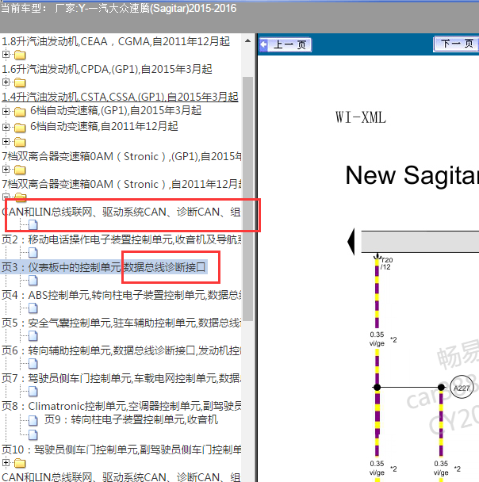The width and height of the screenshot is (479, 482).
Task: Select 7档双离合器变速箱0AM 自2011年12月 entry
Action: click(121, 184)
